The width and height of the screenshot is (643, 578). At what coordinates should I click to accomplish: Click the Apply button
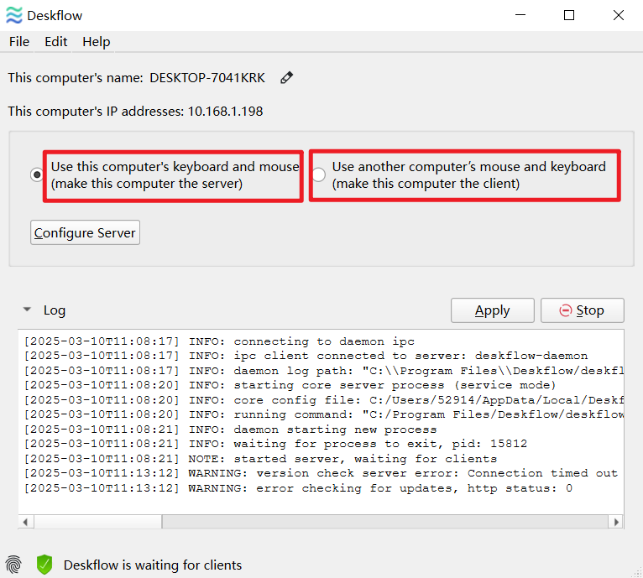click(493, 310)
